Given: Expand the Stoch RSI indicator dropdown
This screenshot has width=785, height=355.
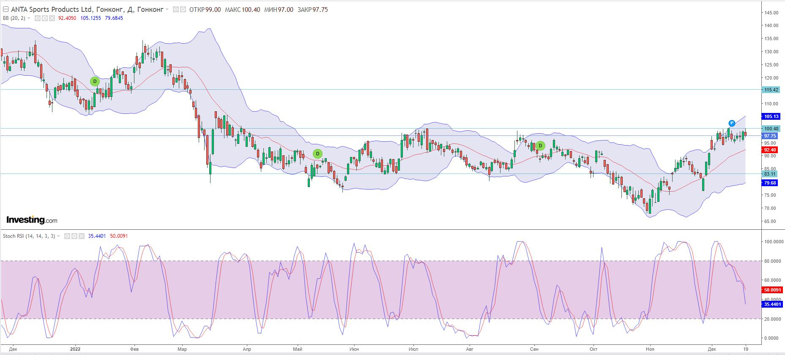Looking at the screenshot, I should point(59,236).
